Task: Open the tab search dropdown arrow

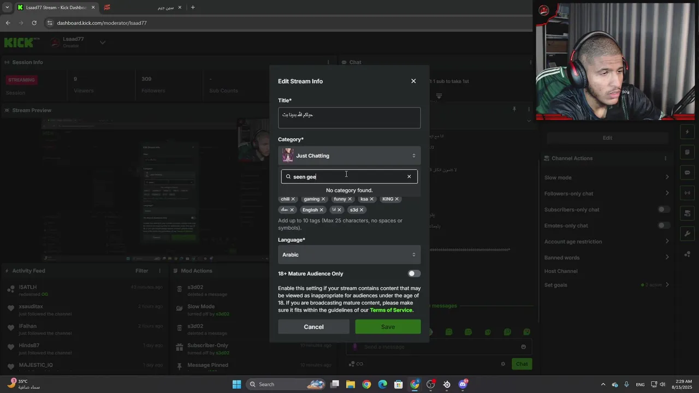Action: pos(7,8)
